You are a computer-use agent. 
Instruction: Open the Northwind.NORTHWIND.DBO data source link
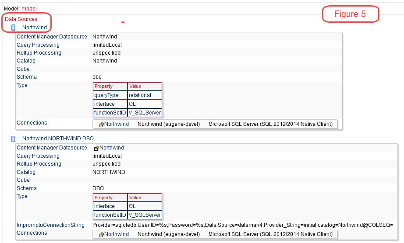click(58, 139)
